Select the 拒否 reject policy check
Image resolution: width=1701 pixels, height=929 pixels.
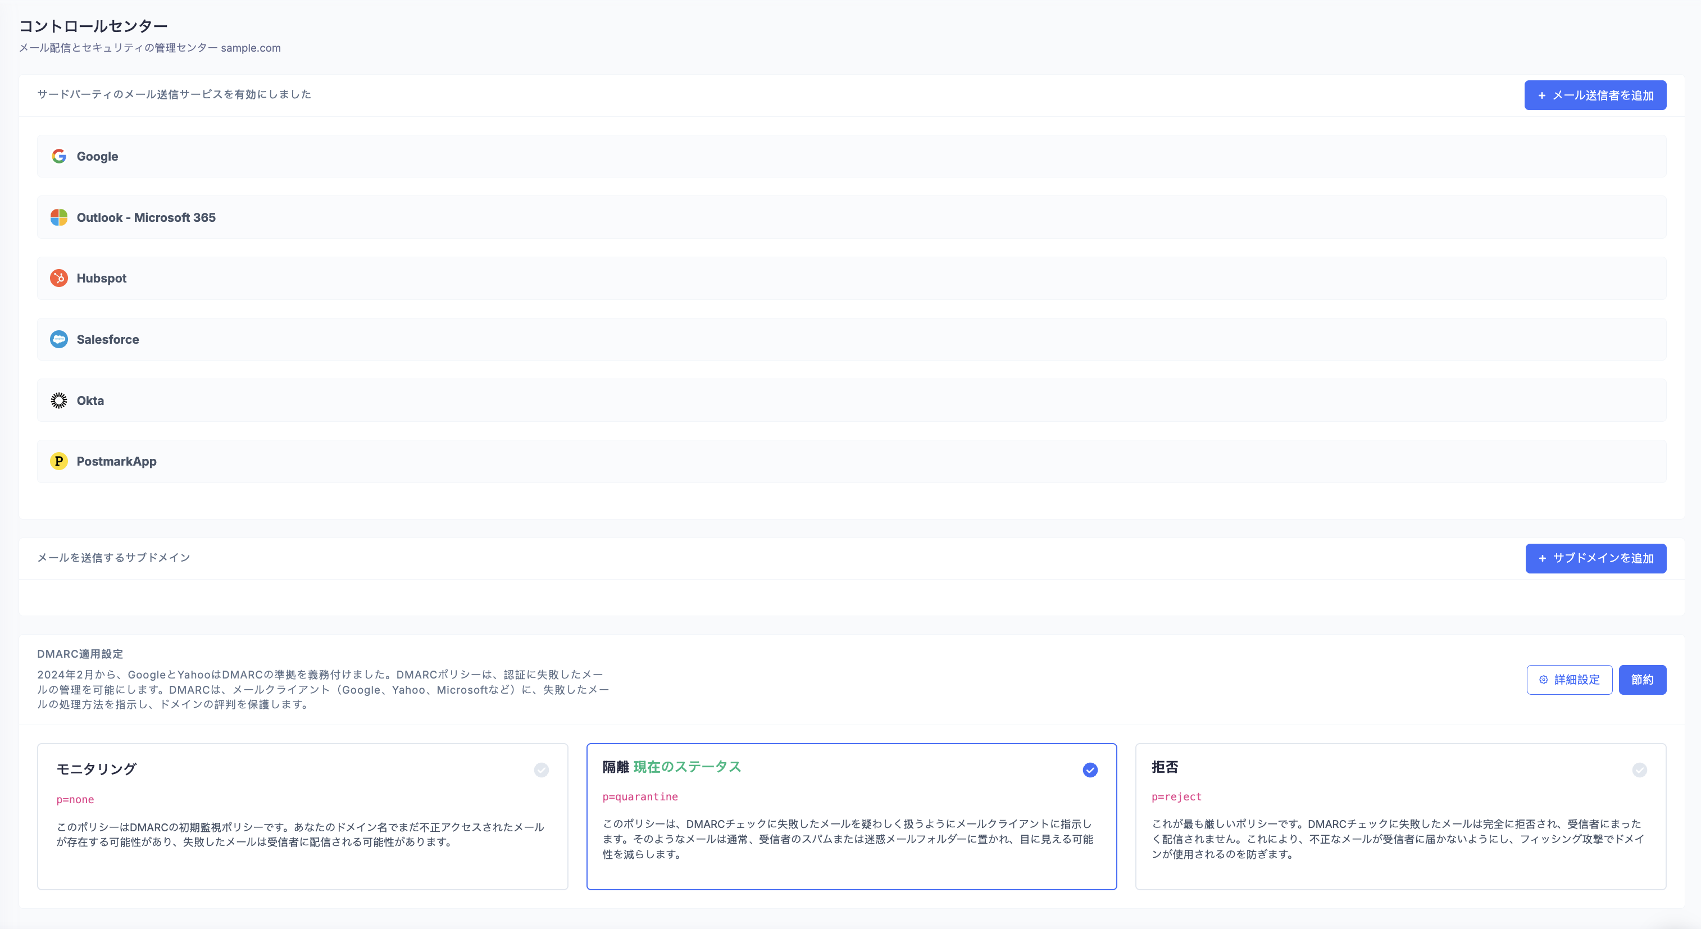pos(1639,770)
